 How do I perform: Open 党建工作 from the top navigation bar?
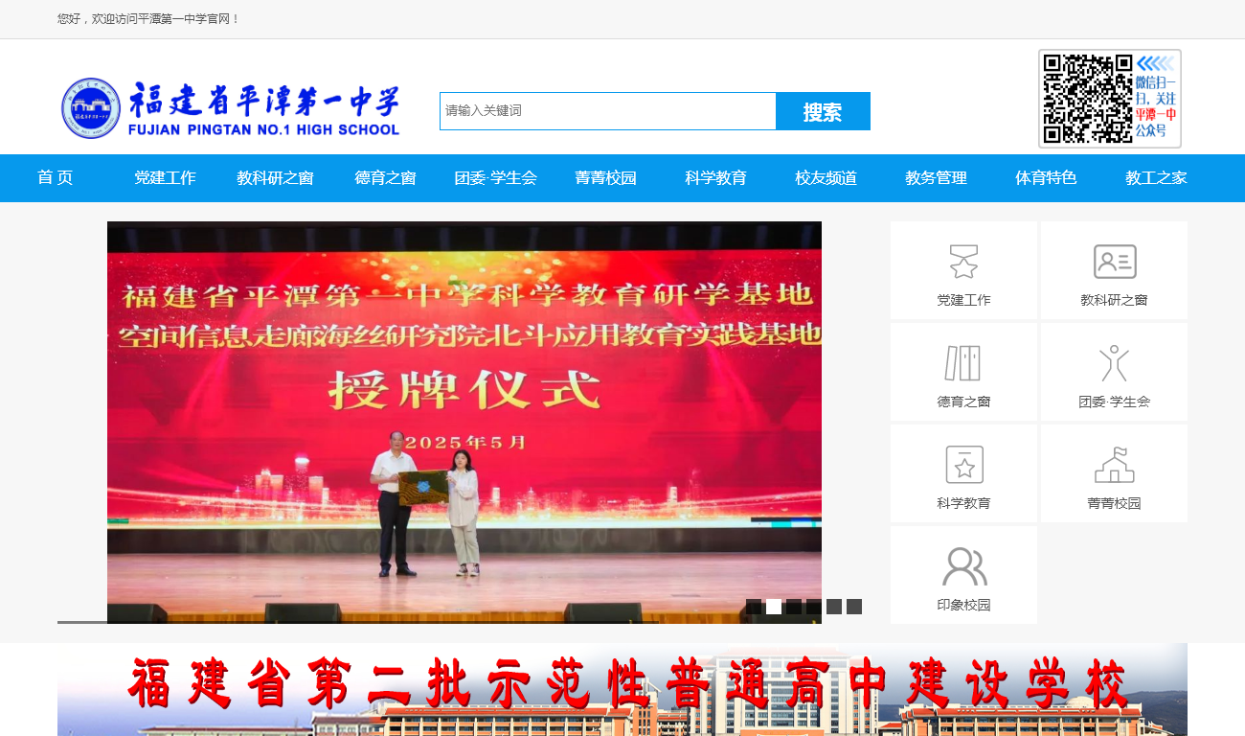click(x=165, y=178)
